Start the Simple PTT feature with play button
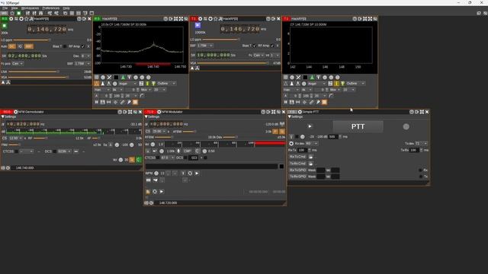488x274 pixels. pos(310,126)
